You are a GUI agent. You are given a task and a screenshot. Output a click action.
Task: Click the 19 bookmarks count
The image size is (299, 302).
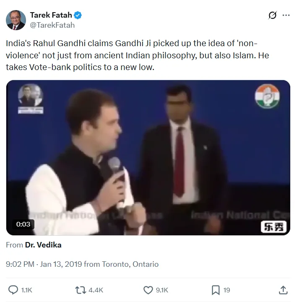[x=226, y=290]
